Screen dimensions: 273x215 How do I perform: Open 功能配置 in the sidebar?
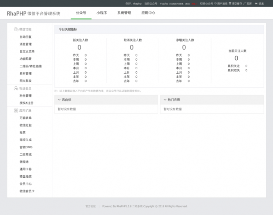coord(25,59)
